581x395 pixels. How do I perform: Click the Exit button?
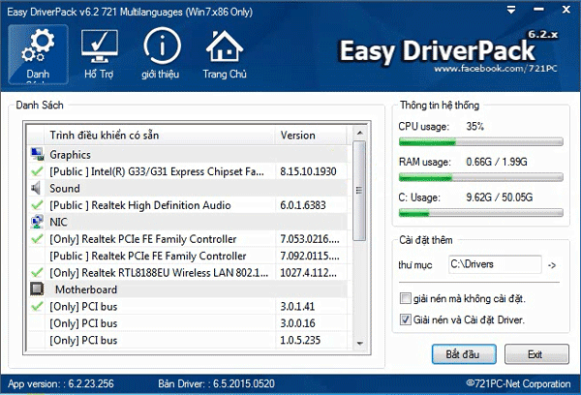536,354
